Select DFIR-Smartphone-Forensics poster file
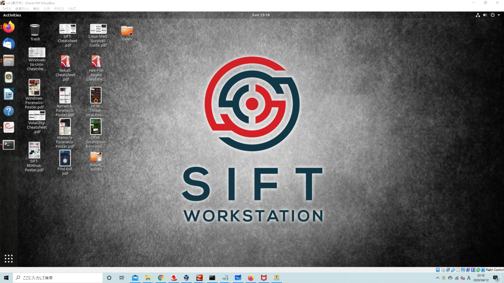Screen dimensions: 504x283 (x=96, y=133)
